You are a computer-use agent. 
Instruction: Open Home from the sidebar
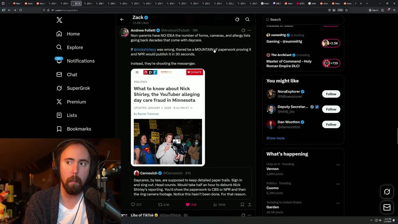pyautogui.click(x=68, y=34)
